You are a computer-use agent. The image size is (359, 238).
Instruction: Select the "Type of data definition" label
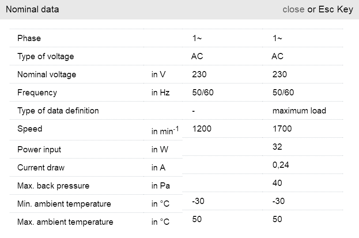point(58,111)
